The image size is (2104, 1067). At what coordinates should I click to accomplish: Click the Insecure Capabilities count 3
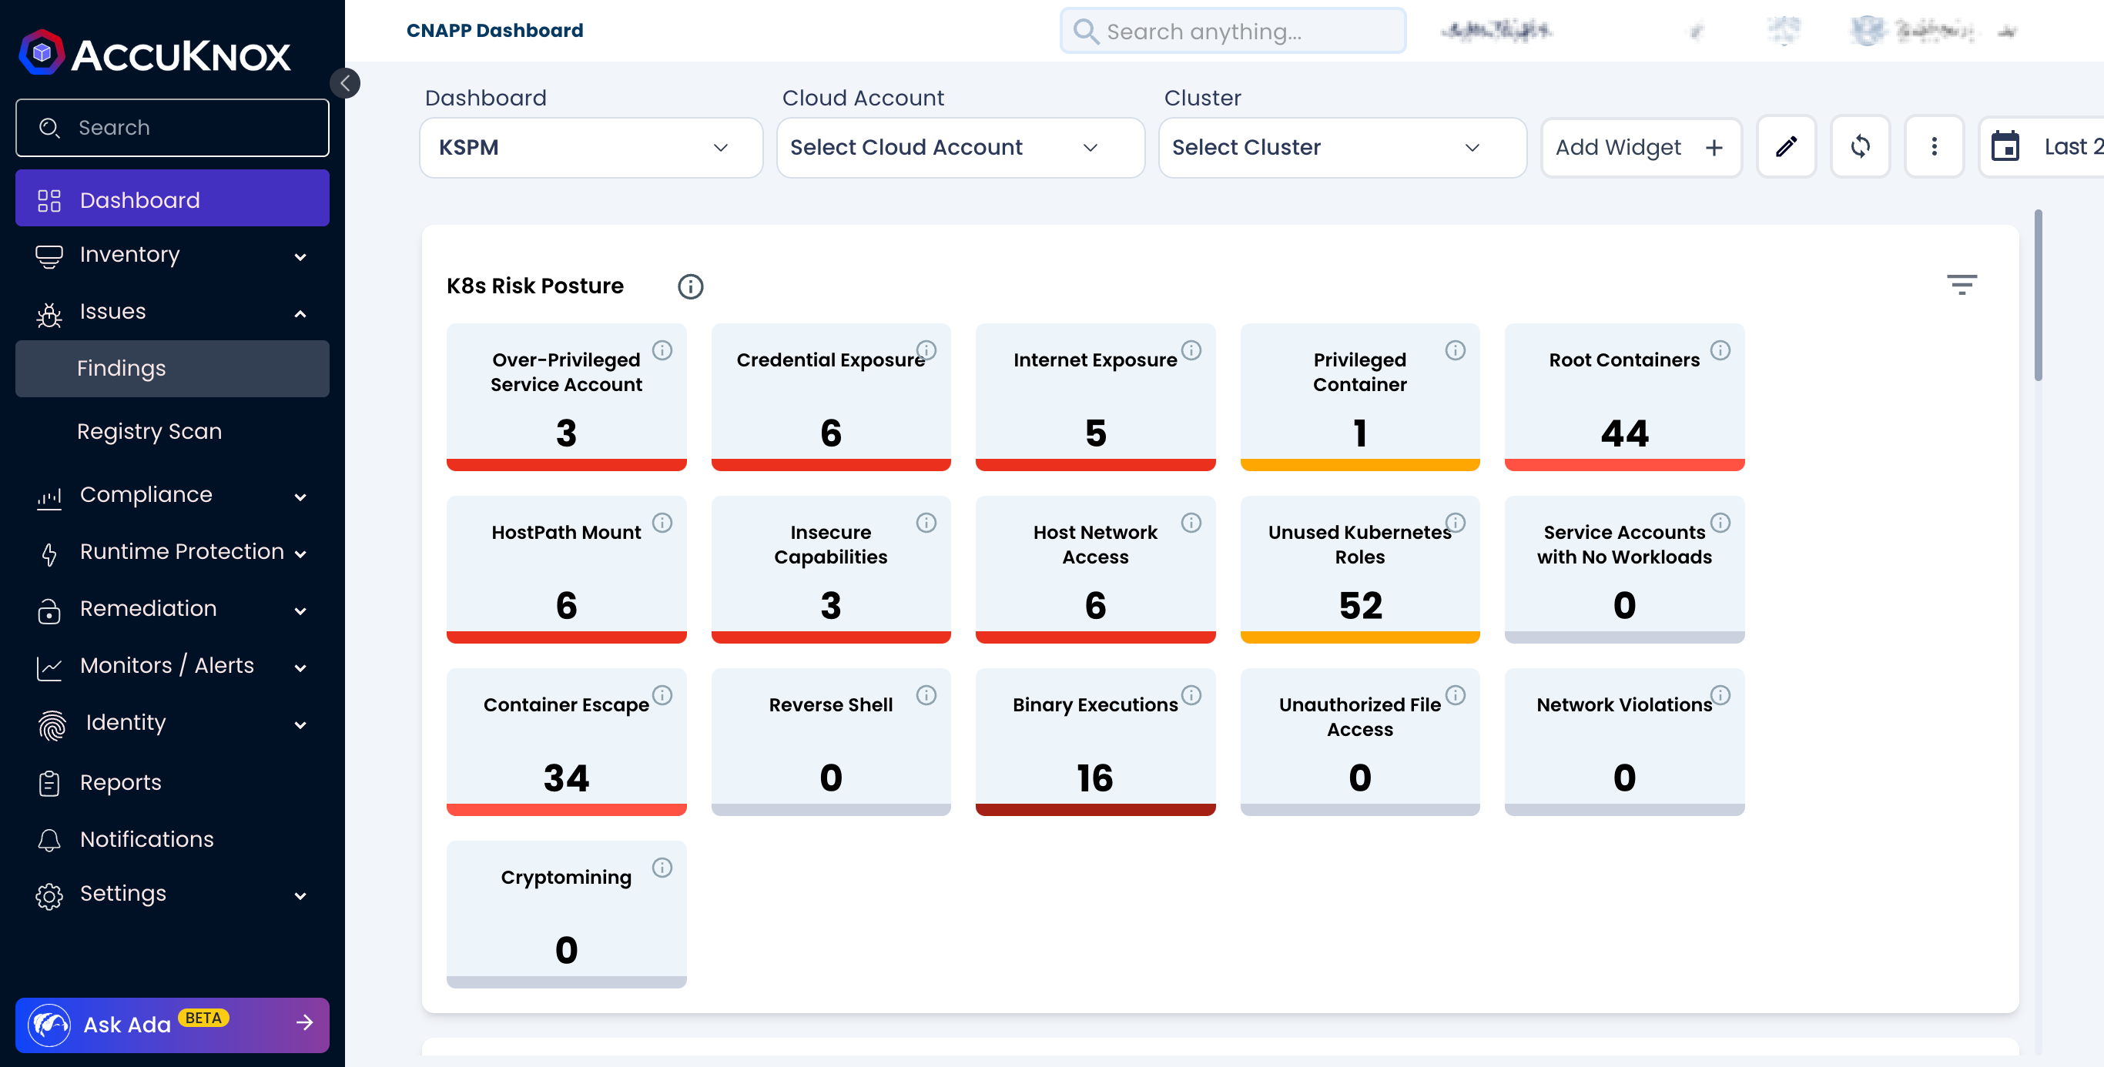pos(831,606)
